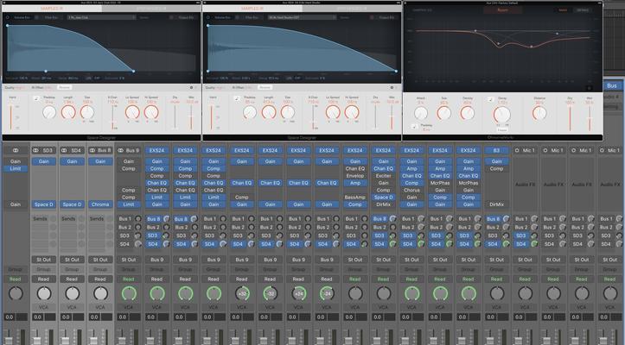Viewport: 625px width, 345px height.
Task: Toggle power icon in left Space Designer window
Action: [x=8, y=17]
